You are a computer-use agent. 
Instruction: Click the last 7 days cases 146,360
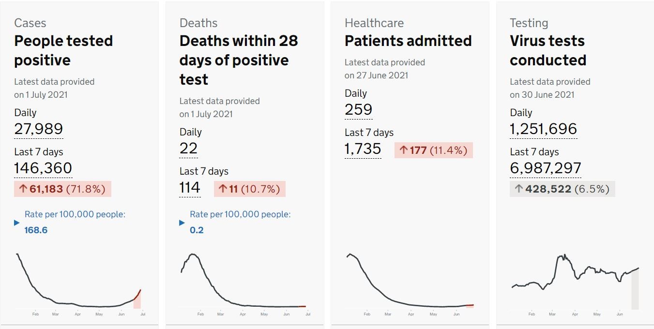pos(43,168)
